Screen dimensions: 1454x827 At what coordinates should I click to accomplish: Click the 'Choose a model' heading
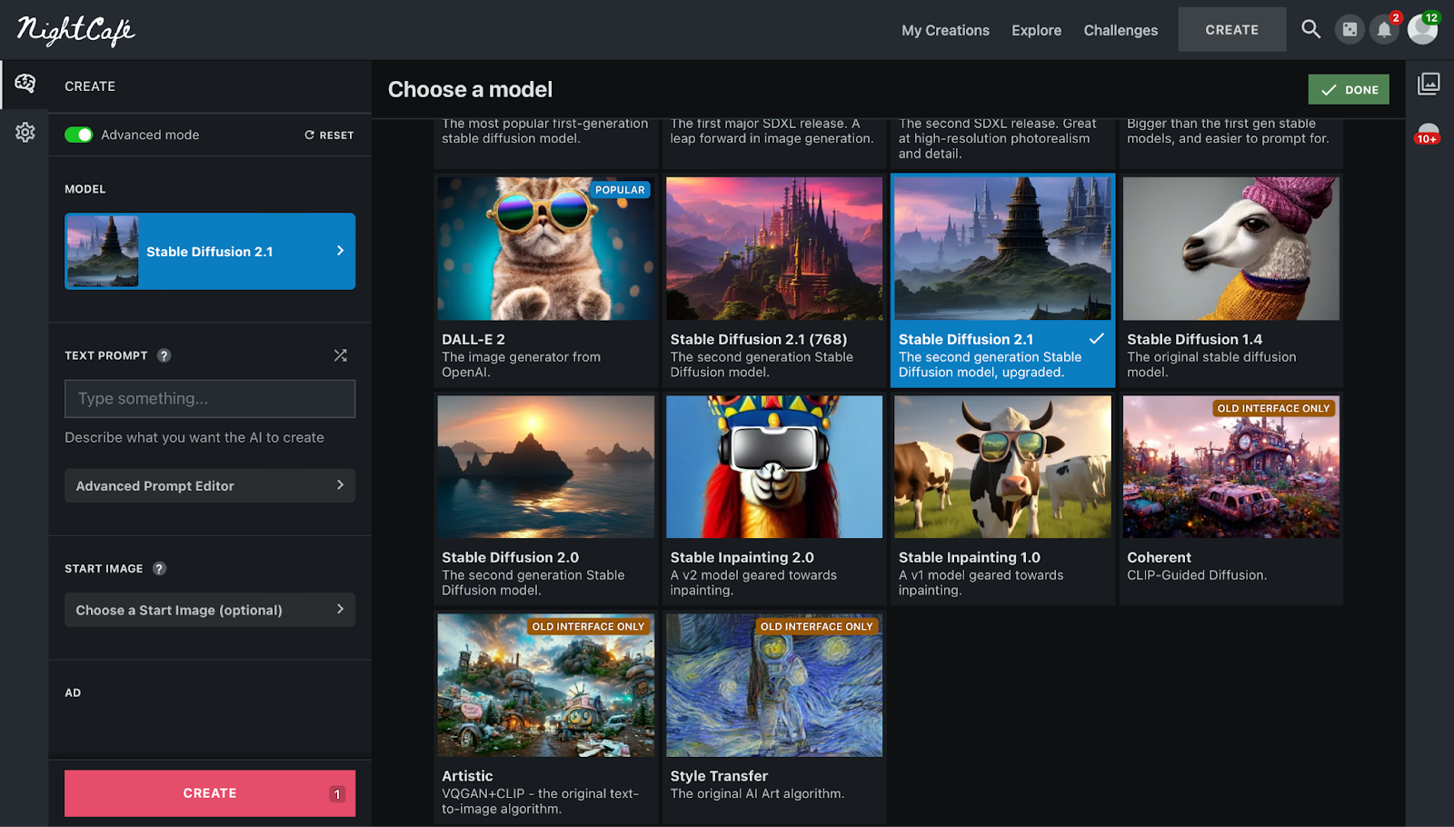click(470, 89)
